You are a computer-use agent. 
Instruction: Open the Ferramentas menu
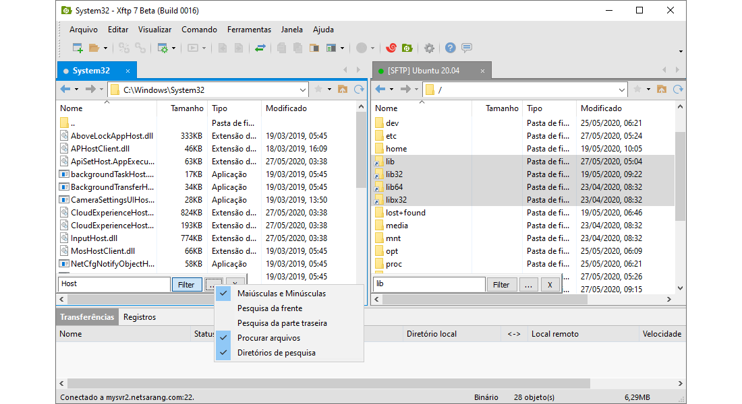point(249,30)
